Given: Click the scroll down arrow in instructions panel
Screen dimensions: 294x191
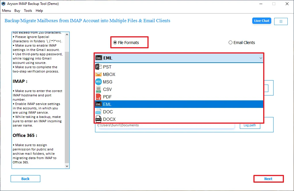Looking at the screenshot, I should click(x=67, y=166).
